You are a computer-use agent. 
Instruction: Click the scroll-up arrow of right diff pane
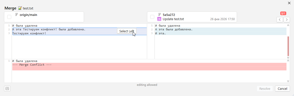pos(288,25)
